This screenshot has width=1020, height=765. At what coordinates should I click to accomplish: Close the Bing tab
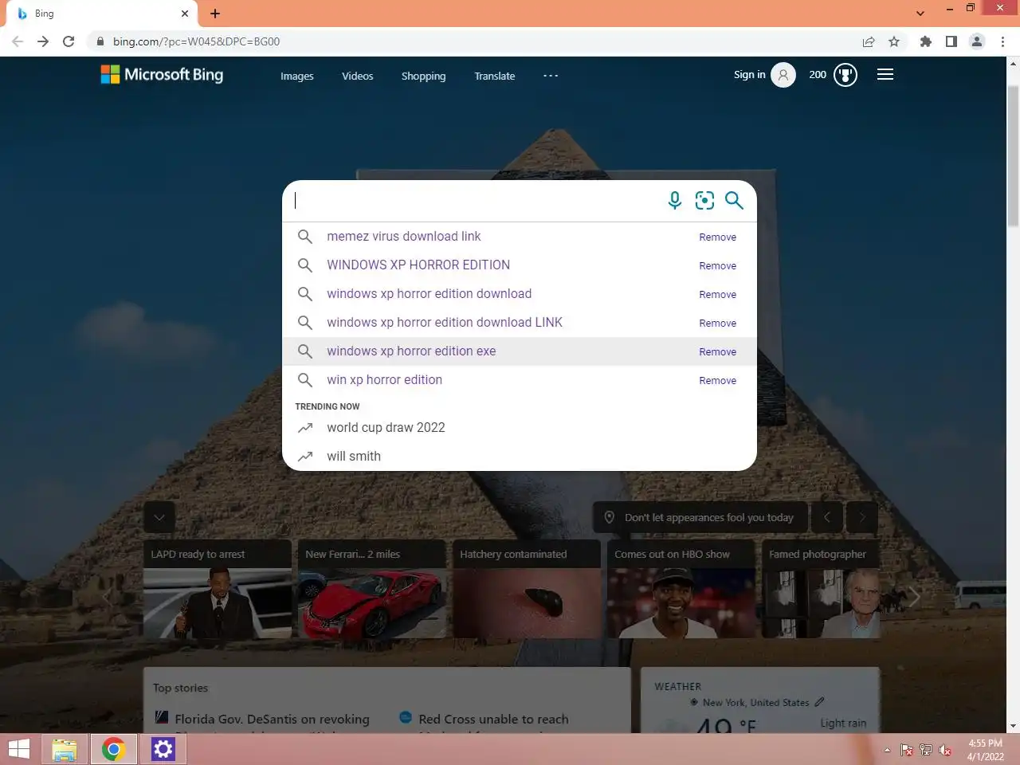tap(185, 14)
